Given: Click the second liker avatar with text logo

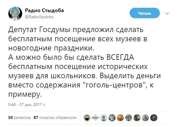Looking at the screenshot, I should 96,117.
